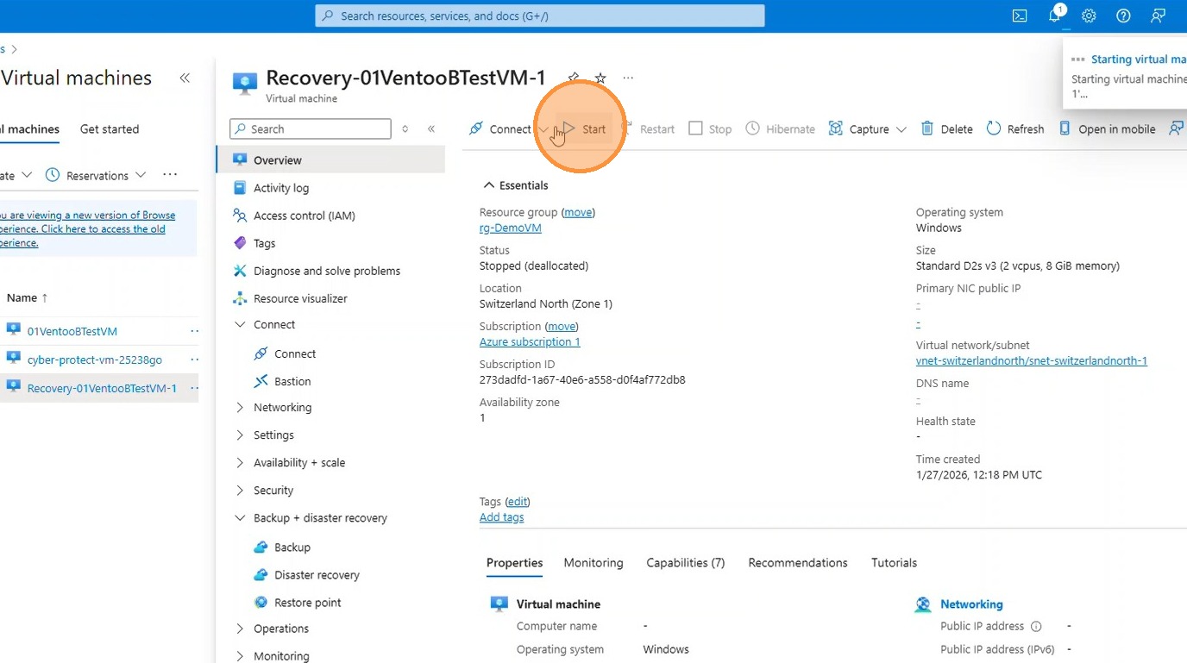Viewport: 1187px width, 663px height.
Task: Expand the Settings menu group
Action: tap(241, 435)
